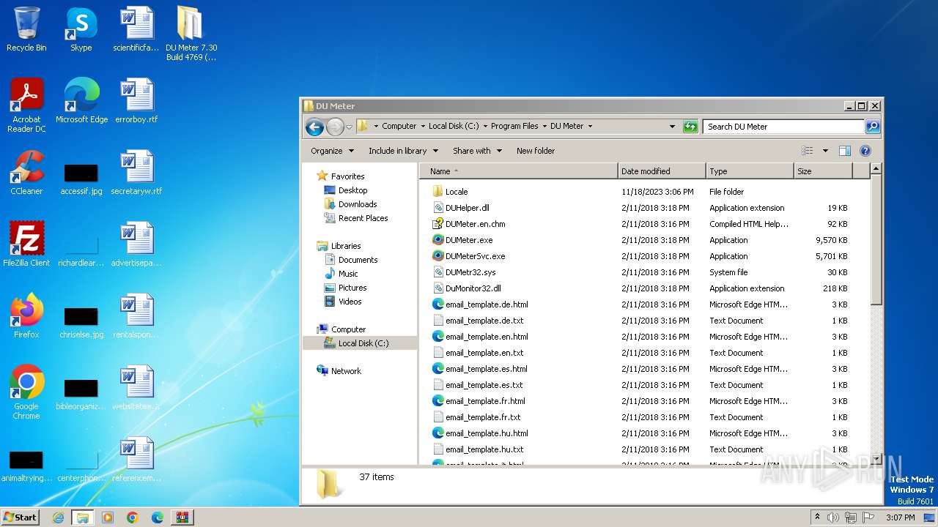Image resolution: width=938 pixels, height=527 pixels.
Task: Click the Chrome icon in the taskbar
Action: 132,517
